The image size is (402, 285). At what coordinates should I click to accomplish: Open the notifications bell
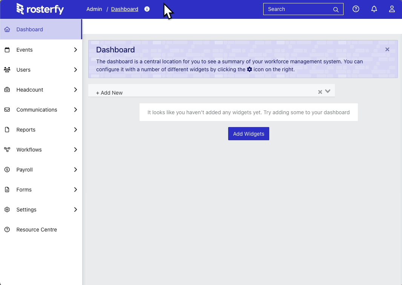click(374, 9)
